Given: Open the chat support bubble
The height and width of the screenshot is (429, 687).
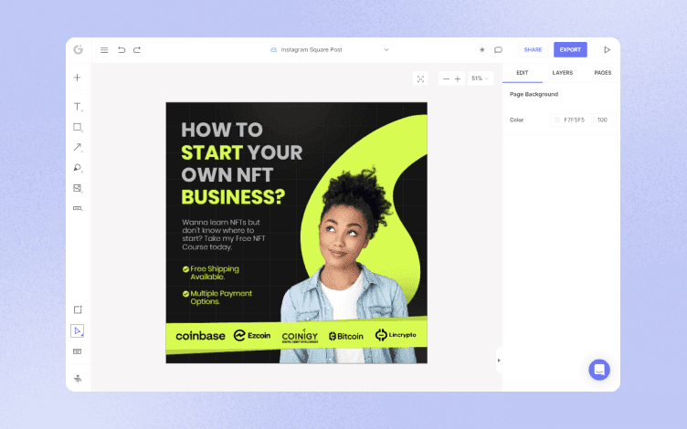Looking at the screenshot, I should 599,370.
